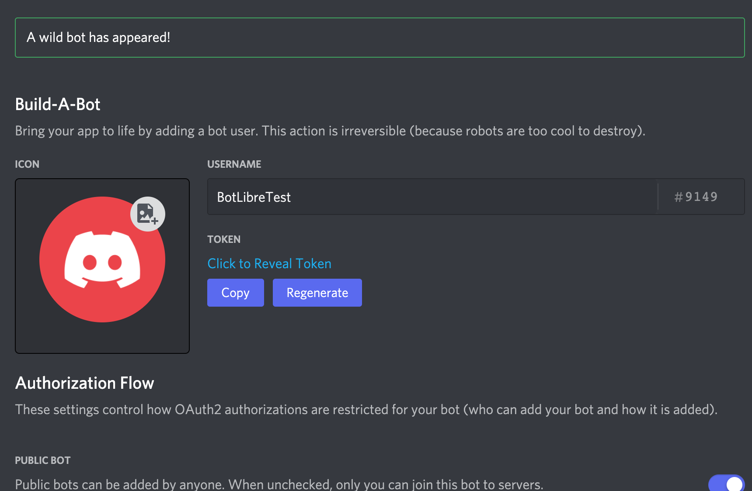
Task: Click the Click to Reveal Token link
Action: [269, 264]
